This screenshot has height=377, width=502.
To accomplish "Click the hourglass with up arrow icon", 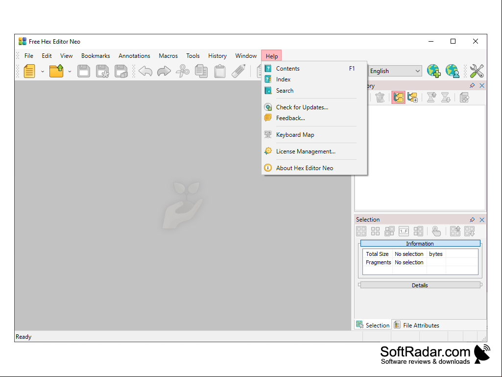I will click(431, 98).
